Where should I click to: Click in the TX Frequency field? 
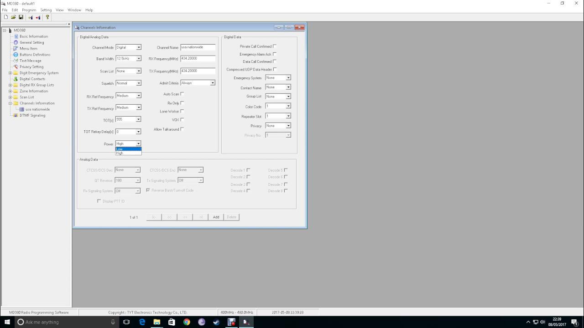tap(198, 71)
